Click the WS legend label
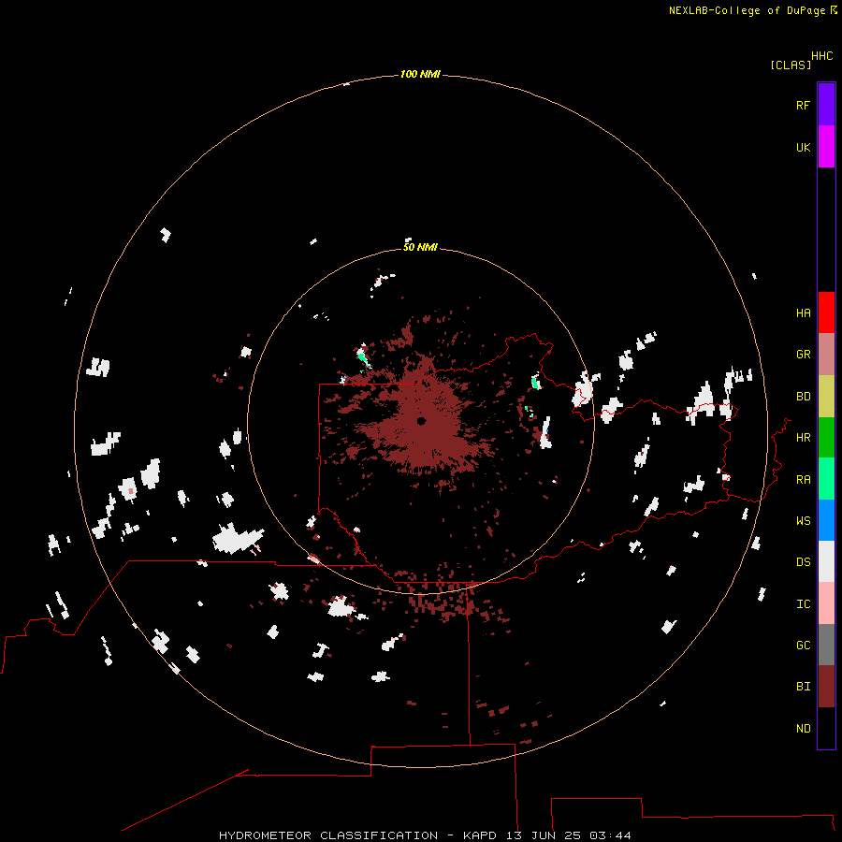Image resolution: width=842 pixels, height=842 pixels. tap(803, 521)
